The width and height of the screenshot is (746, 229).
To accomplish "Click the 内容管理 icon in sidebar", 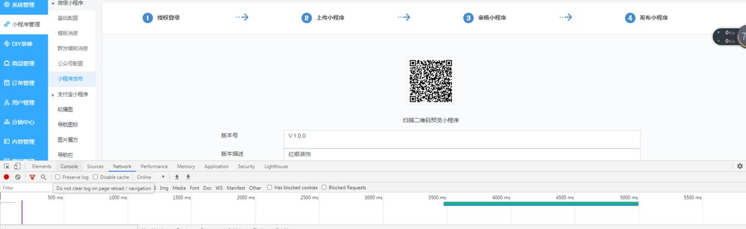I will click(x=7, y=141).
